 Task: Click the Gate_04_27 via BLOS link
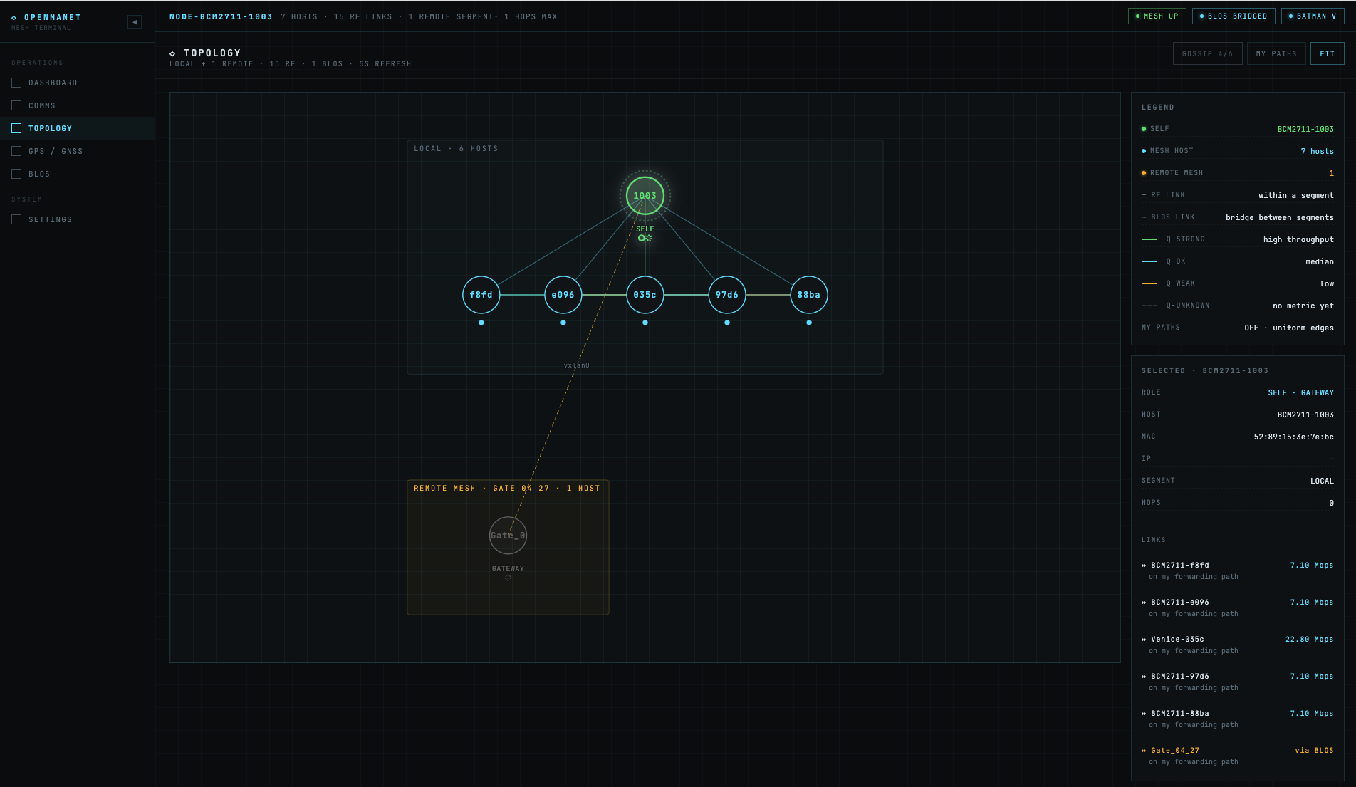click(1237, 756)
